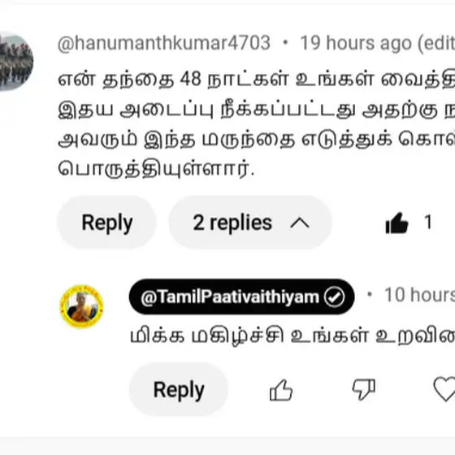Click the like count number 1

427,223
